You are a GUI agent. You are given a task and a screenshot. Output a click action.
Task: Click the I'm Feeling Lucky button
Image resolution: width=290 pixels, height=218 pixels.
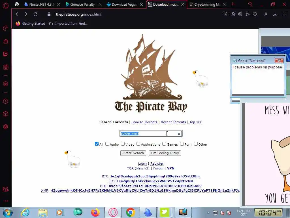pos(165,153)
